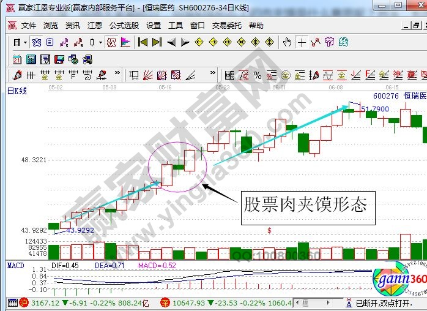
Task: Select the hand pan tool
Action: (287, 42)
